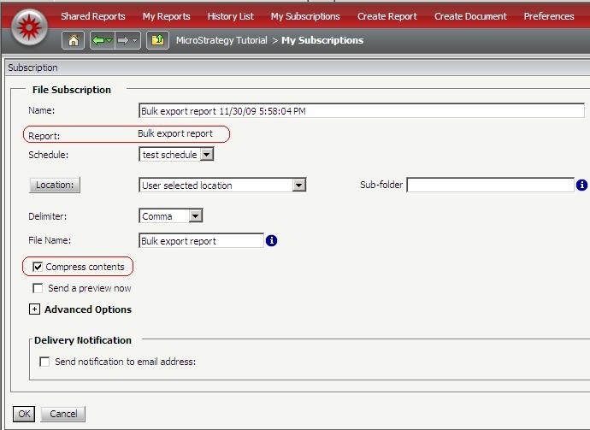This screenshot has width=590, height=430.
Task: Open My Reports menu
Action: 167,16
